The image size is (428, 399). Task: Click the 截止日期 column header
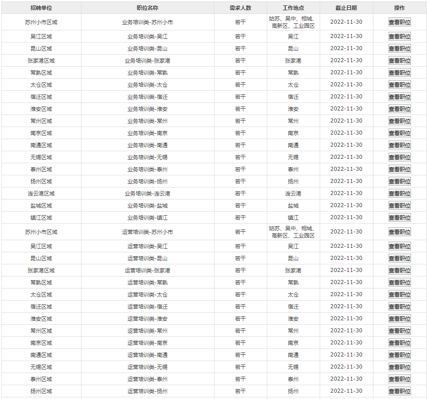click(346, 8)
